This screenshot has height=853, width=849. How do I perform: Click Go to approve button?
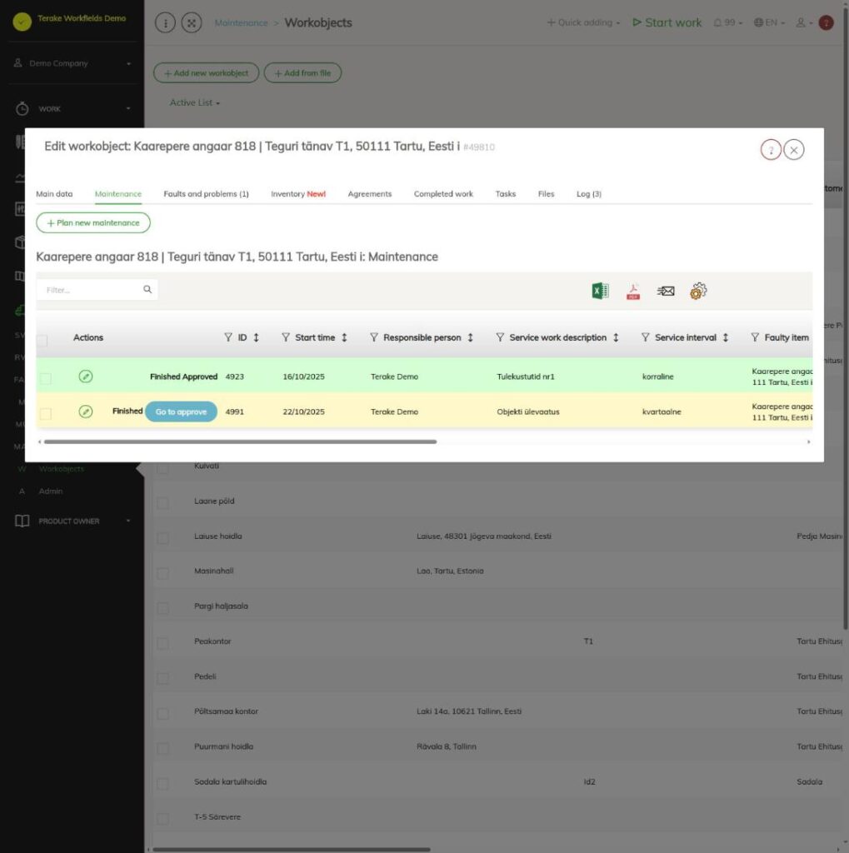pos(182,412)
